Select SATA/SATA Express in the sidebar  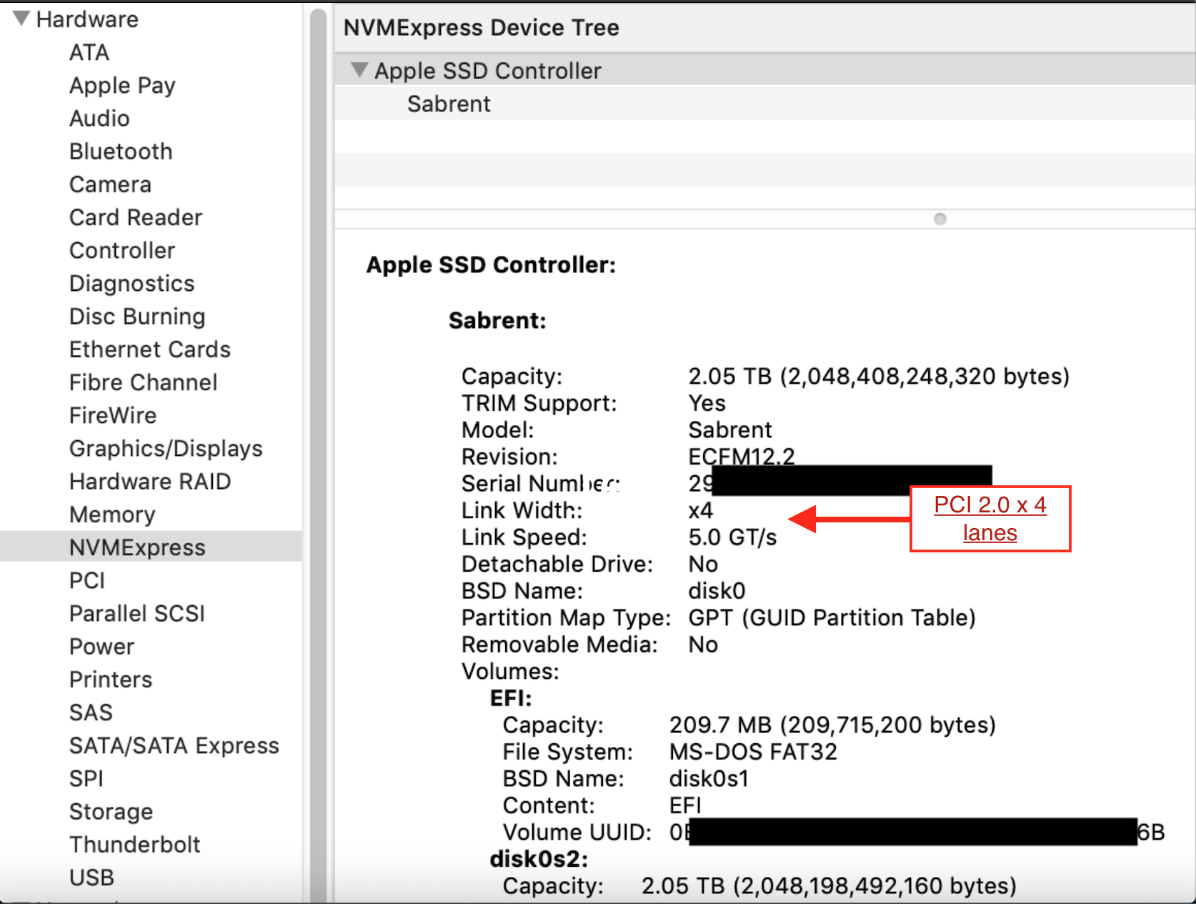pyautogui.click(x=174, y=745)
